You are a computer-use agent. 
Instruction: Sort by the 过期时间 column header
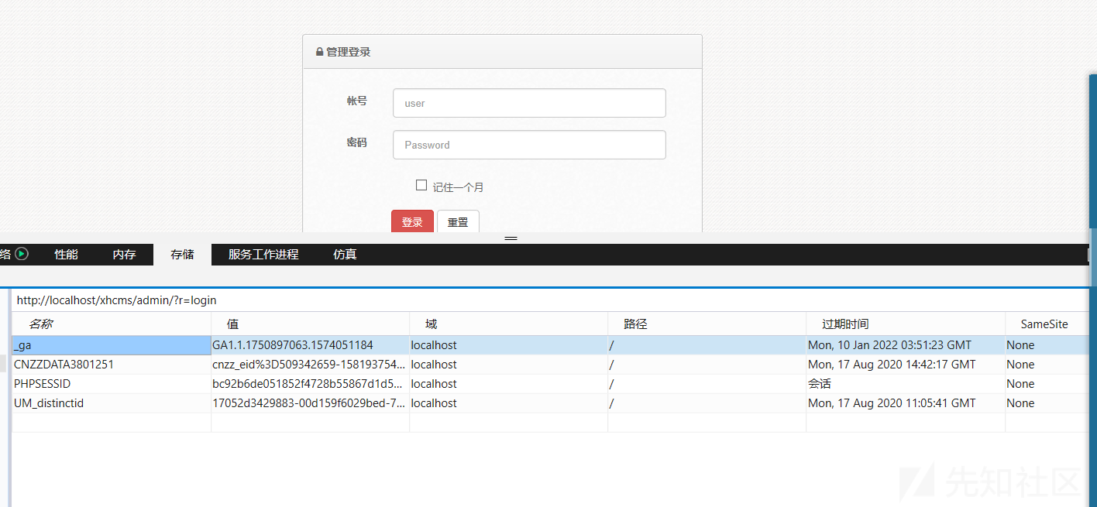coord(845,324)
